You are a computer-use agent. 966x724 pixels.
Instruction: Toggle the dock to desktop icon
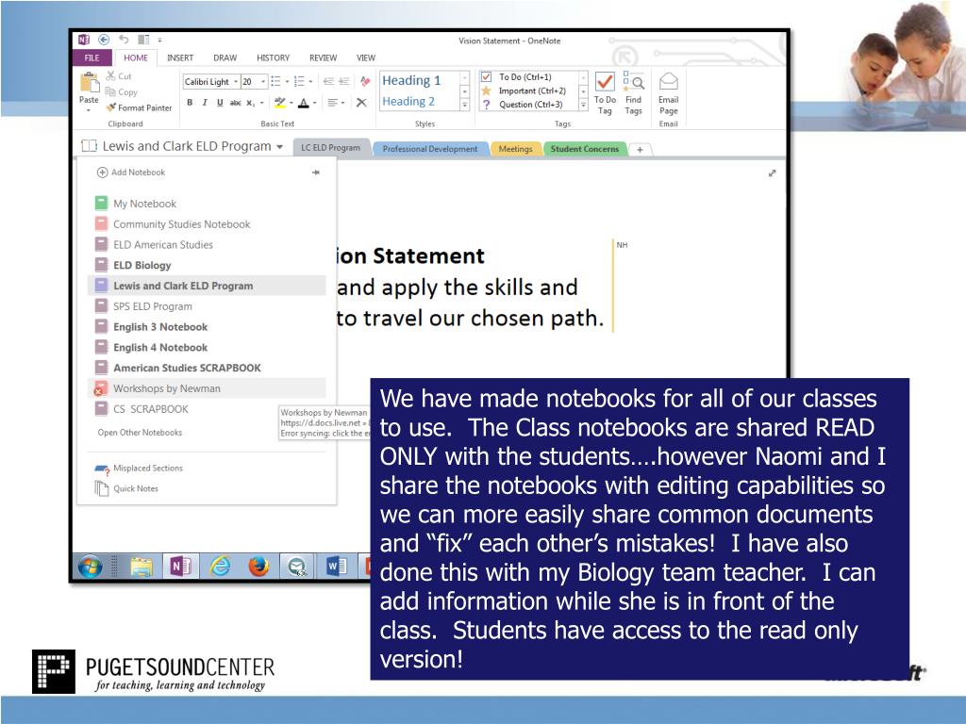[143, 40]
